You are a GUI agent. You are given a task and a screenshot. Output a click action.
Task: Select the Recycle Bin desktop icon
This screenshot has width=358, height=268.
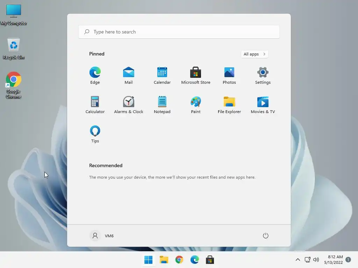(x=14, y=49)
